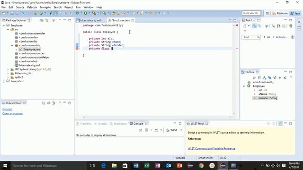This screenshot has width=303, height=170.
Task: Click the Hide Static Members icon in Outline
Action: pos(275,77)
